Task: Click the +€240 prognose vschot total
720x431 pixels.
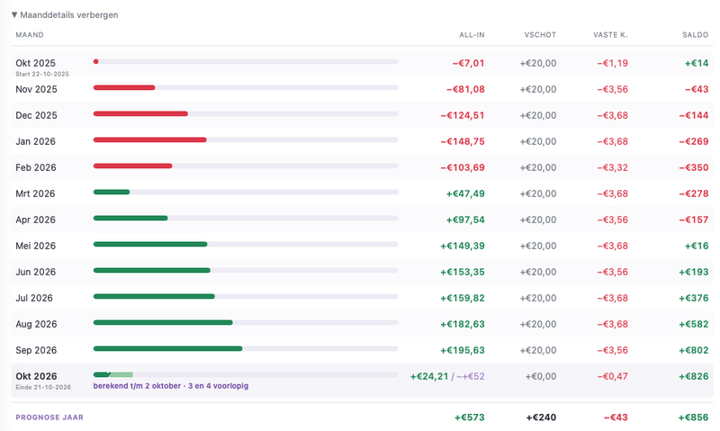Action: pos(541,418)
